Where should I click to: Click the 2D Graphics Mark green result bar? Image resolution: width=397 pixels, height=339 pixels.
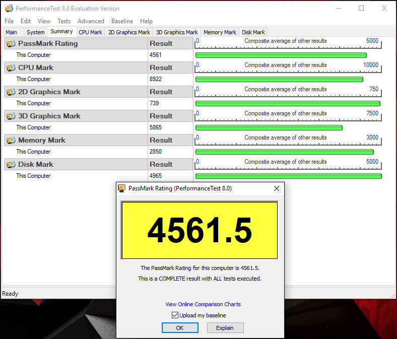[x=288, y=103]
